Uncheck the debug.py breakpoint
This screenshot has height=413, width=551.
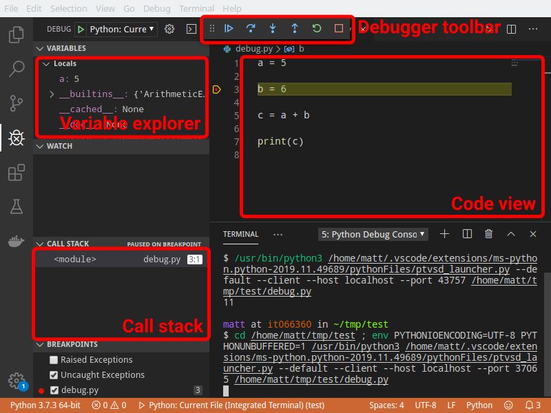point(52,390)
